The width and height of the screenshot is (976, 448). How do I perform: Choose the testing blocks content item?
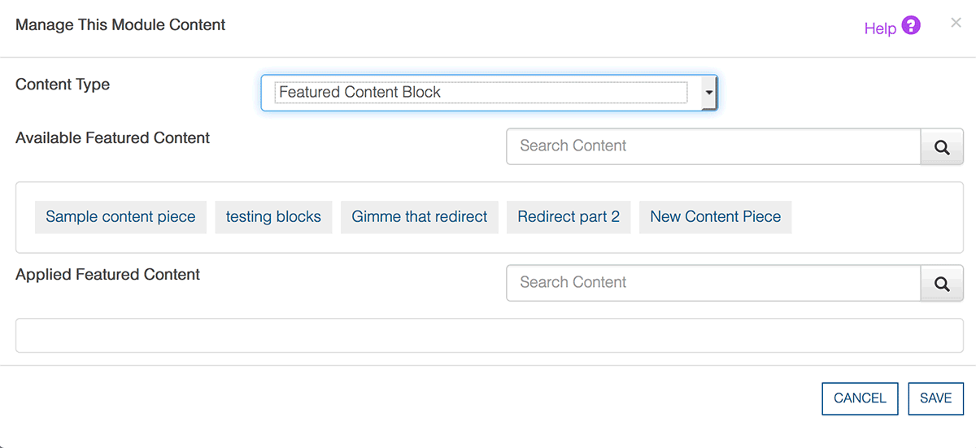[273, 217]
